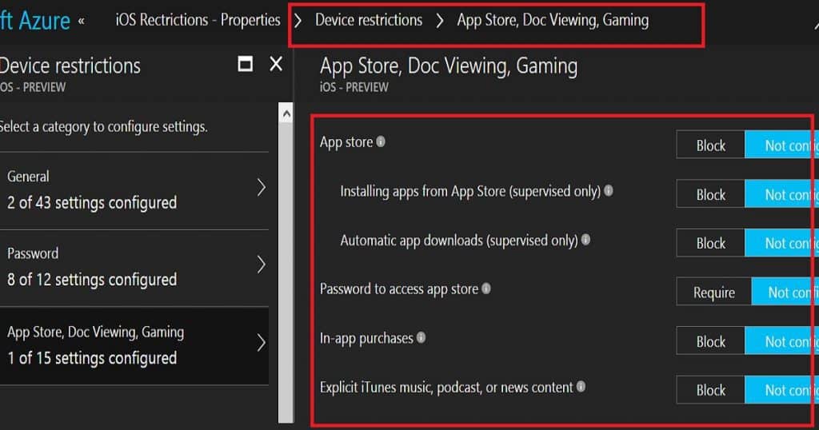This screenshot has width=819, height=430.
Task: Set App store to Block
Action: (710, 145)
